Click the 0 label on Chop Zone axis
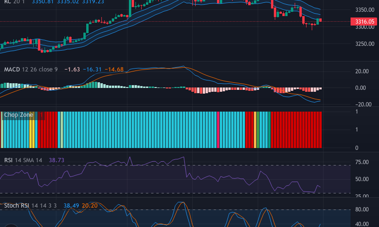The height and width of the screenshot is (227, 379). (357, 148)
